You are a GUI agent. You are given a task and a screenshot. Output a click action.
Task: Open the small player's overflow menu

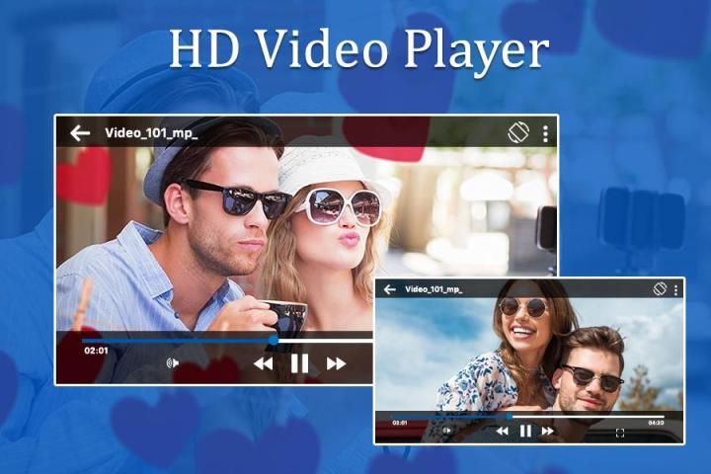pyautogui.click(x=676, y=289)
